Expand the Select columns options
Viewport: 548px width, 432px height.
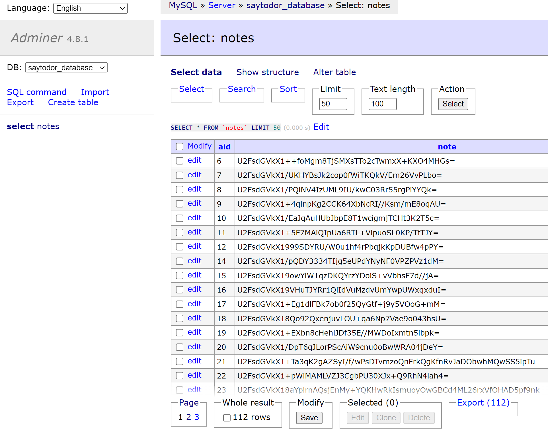point(191,89)
